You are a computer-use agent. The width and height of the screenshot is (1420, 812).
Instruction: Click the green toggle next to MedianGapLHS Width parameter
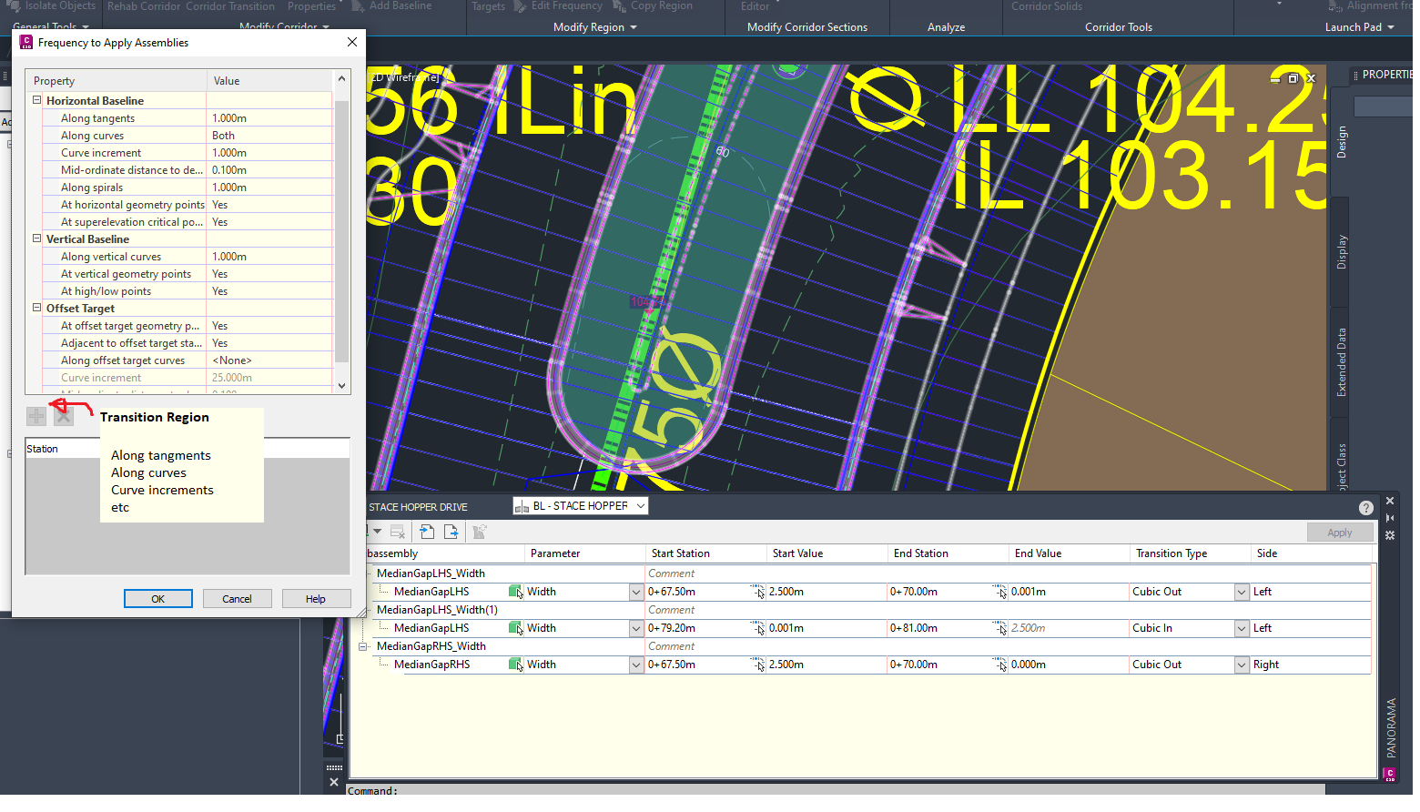tap(515, 591)
